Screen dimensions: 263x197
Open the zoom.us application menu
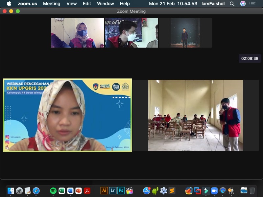[x=28, y=4]
